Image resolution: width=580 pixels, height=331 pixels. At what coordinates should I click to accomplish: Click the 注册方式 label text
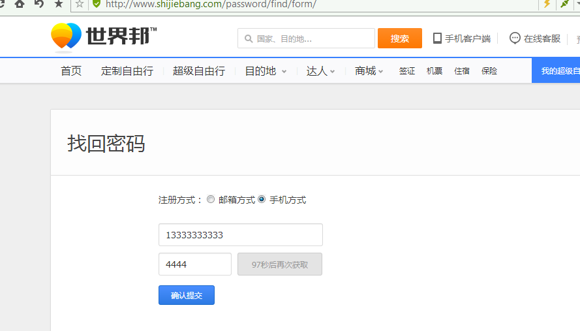click(x=180, y=200)
